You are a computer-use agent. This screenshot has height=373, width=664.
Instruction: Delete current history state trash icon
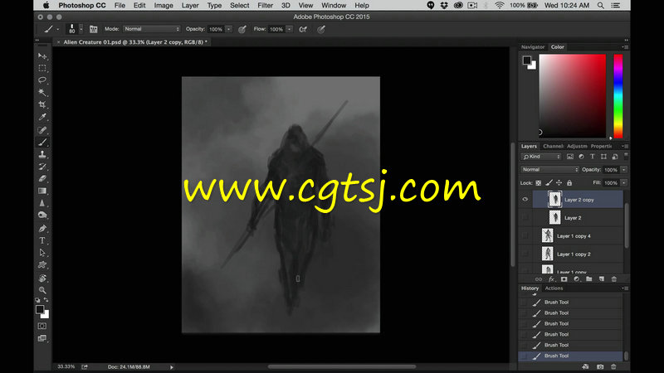613,366
